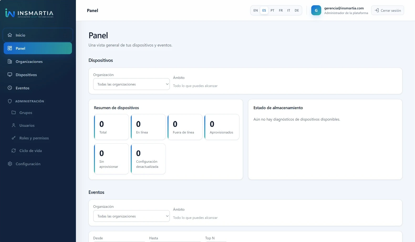Click the Fuera de línea card
415x242 pixels.
[185, 127]
